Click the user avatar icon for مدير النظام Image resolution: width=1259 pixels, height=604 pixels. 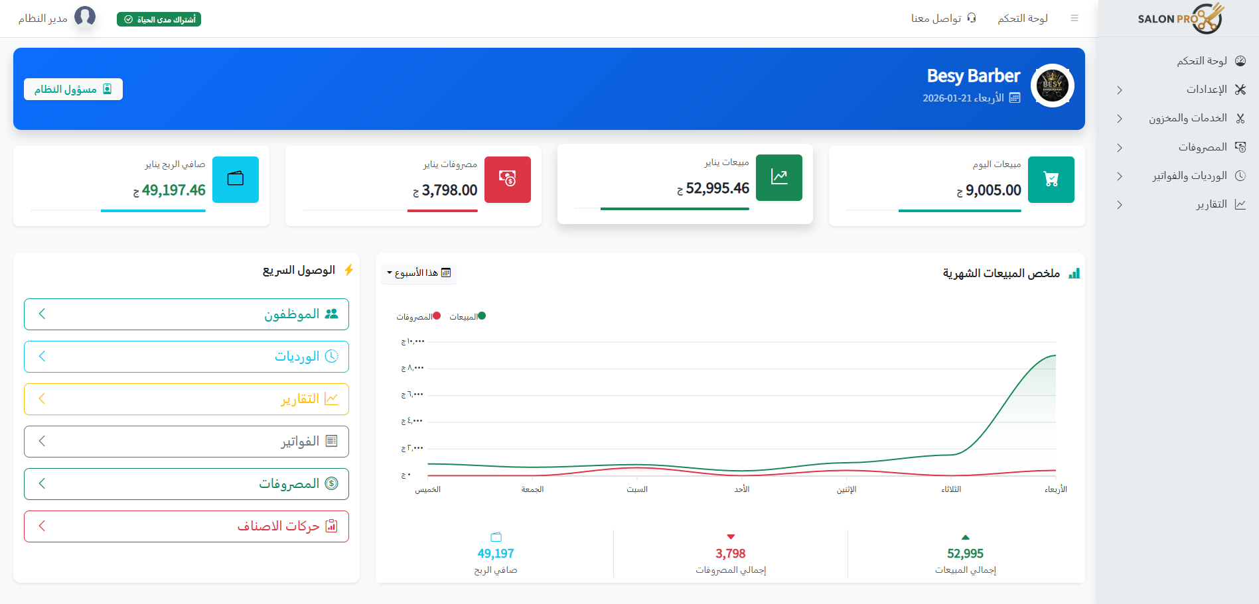85,17
